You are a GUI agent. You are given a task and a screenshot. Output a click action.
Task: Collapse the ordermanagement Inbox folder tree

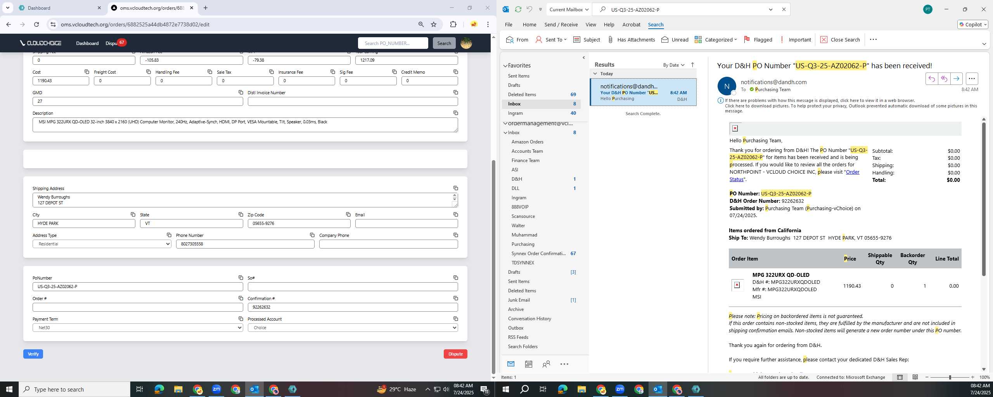coord(505,133)
